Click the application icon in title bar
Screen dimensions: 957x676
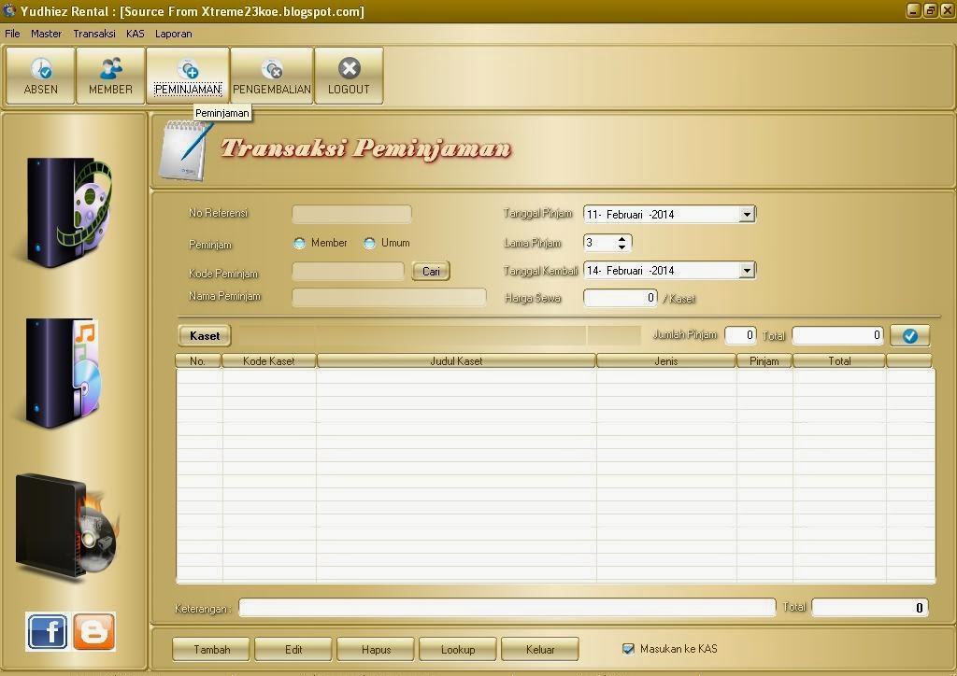[9, 10]
